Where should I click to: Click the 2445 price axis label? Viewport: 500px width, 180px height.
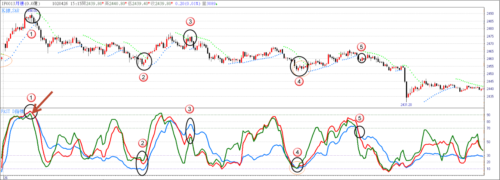point(490,81)
